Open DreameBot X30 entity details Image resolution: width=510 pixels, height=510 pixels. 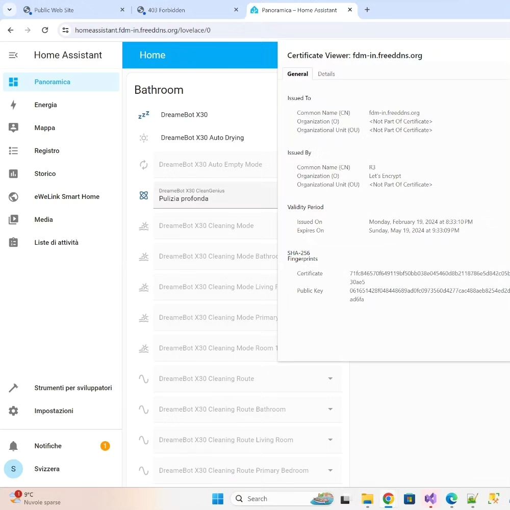point(184,115)
